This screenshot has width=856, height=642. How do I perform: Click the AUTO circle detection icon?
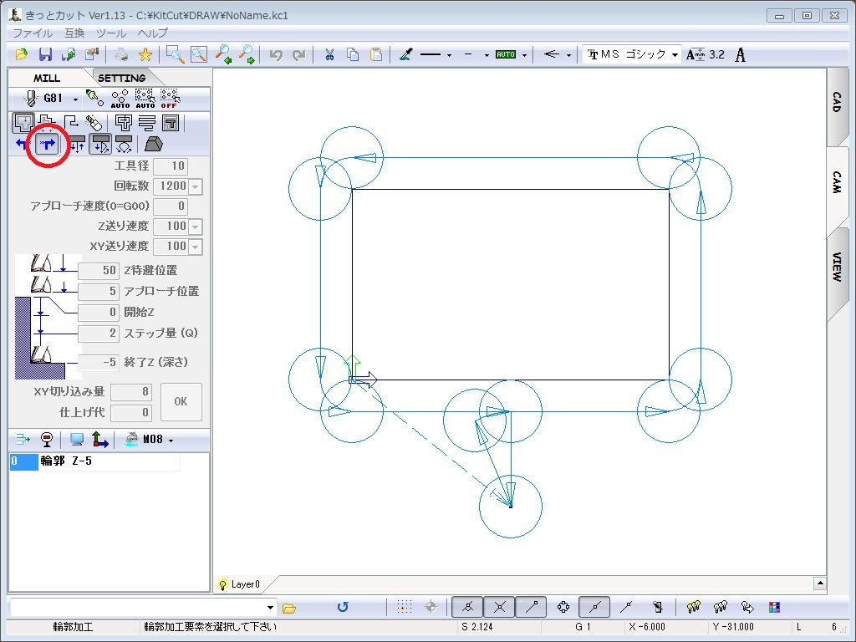[120, 99]
